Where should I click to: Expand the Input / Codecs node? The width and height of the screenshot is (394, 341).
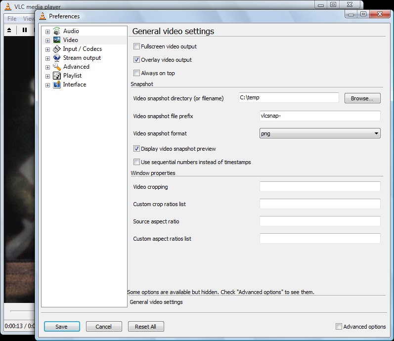tap(47, 49)
